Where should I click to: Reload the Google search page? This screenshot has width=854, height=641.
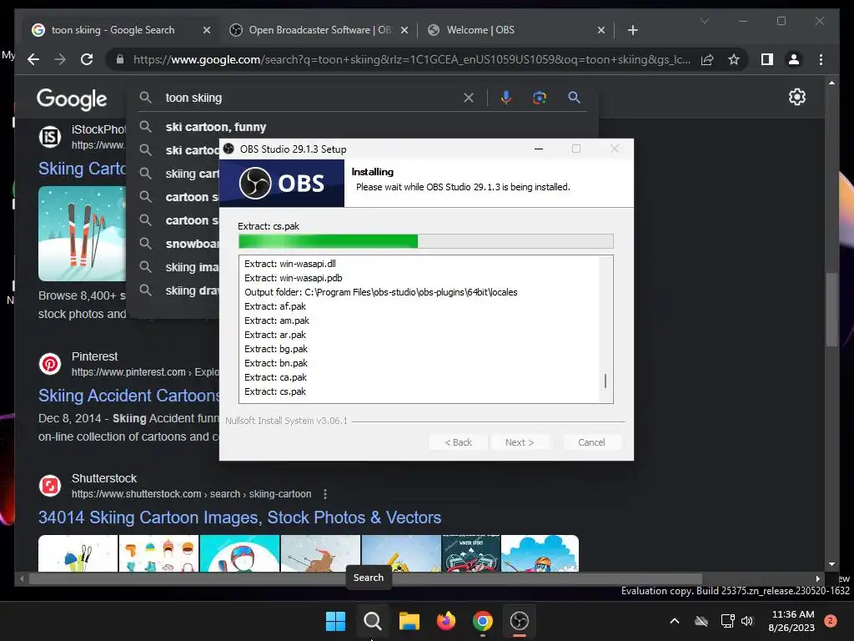click(x=87, y=59)
